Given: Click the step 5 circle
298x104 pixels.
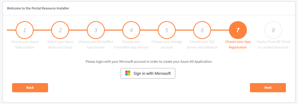Looking at the screenshot, I should click(x=167, y=30).
